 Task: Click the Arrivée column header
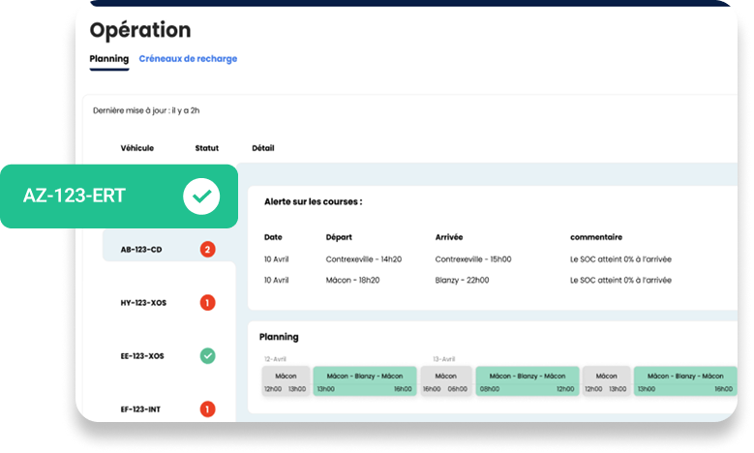coord(449,237)
